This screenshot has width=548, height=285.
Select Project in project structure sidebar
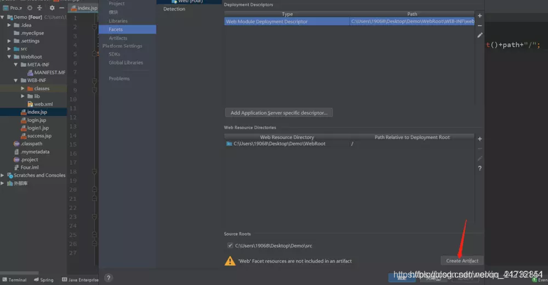click(117, 3)
